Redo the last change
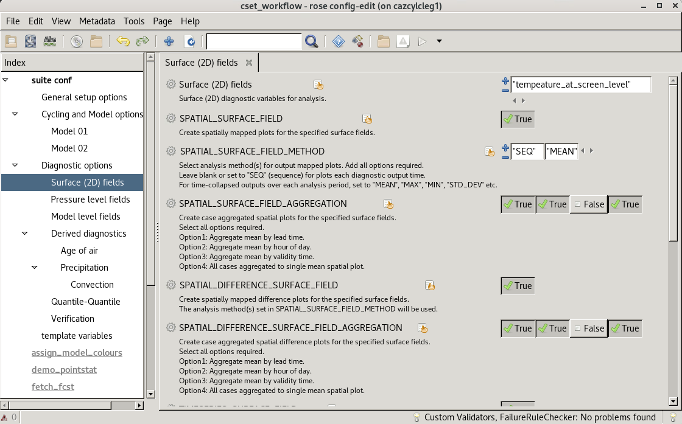Image resolution: width=682 pixels, height=424 pixels. tap(142, 42)
